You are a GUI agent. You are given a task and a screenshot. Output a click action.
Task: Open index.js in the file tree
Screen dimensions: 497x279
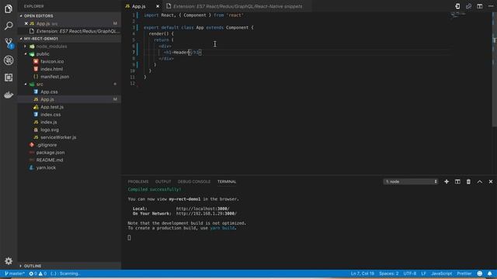pyautogui.click(x=48, y=122)
